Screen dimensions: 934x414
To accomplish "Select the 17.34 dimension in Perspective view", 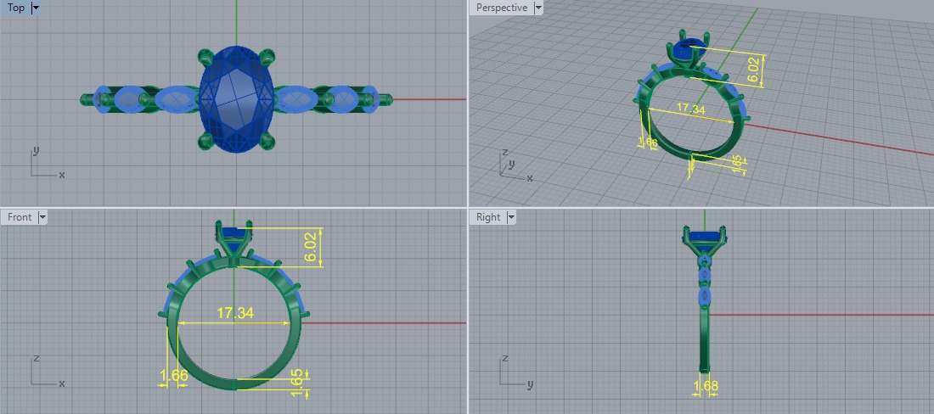I will 691,109.
